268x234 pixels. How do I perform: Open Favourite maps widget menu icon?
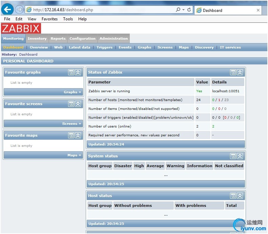tap(71, 135)
